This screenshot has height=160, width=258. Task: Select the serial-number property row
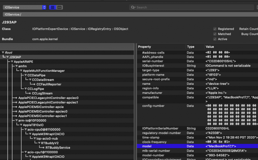tap(152, 61)
